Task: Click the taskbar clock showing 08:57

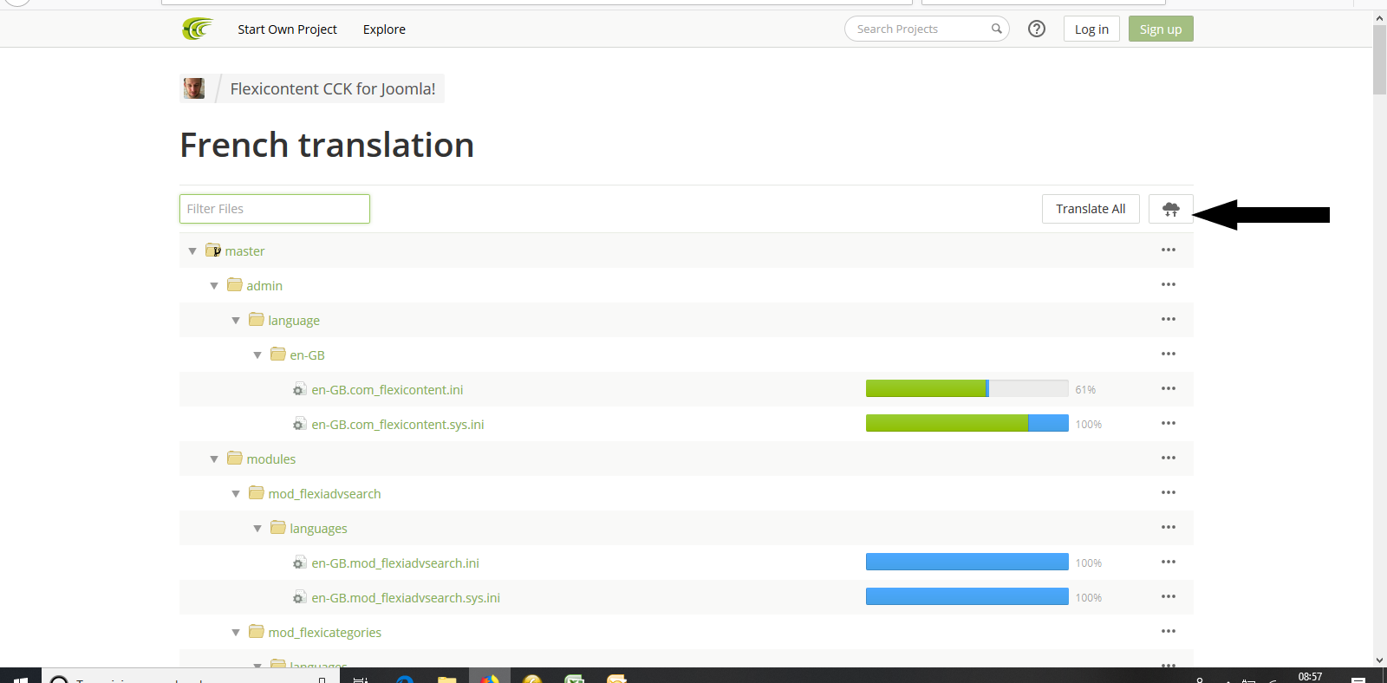Action: (1310, 676)
